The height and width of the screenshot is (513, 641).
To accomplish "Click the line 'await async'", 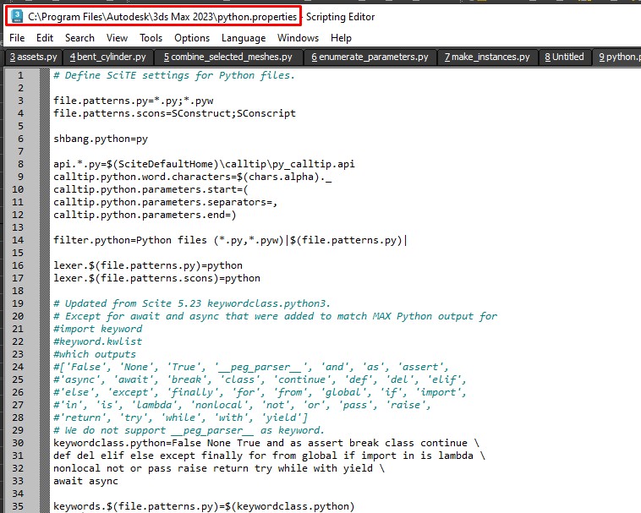I will (x=86, y=481).
